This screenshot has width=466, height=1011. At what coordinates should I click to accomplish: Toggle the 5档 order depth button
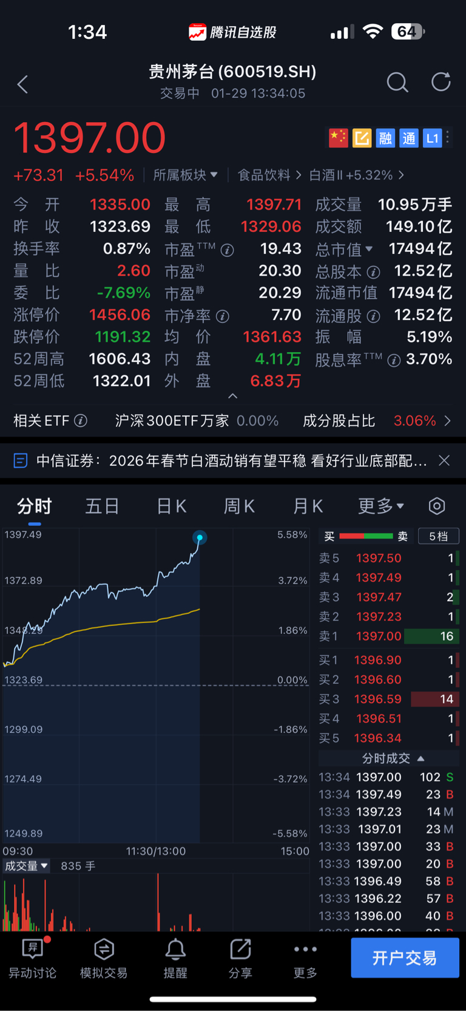tap(439, 536)
